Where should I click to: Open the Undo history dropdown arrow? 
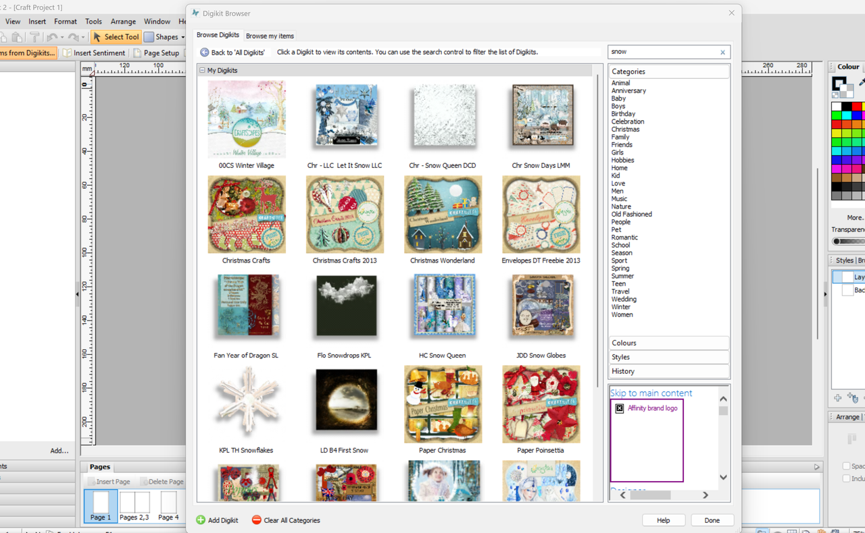click(61, 38)
